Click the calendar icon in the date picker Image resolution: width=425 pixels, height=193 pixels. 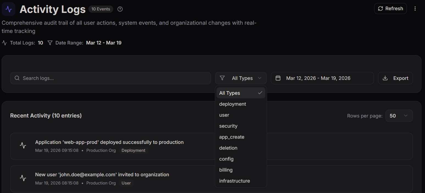coord(278,78)
